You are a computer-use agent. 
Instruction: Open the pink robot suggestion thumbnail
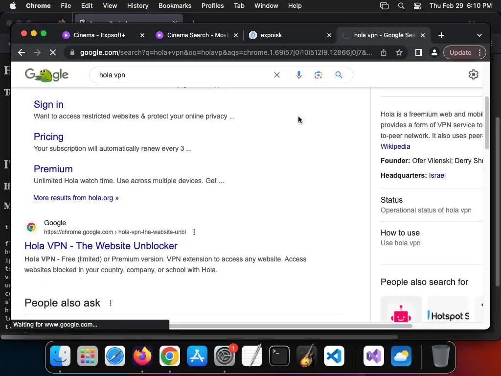[x=401, y=309]
